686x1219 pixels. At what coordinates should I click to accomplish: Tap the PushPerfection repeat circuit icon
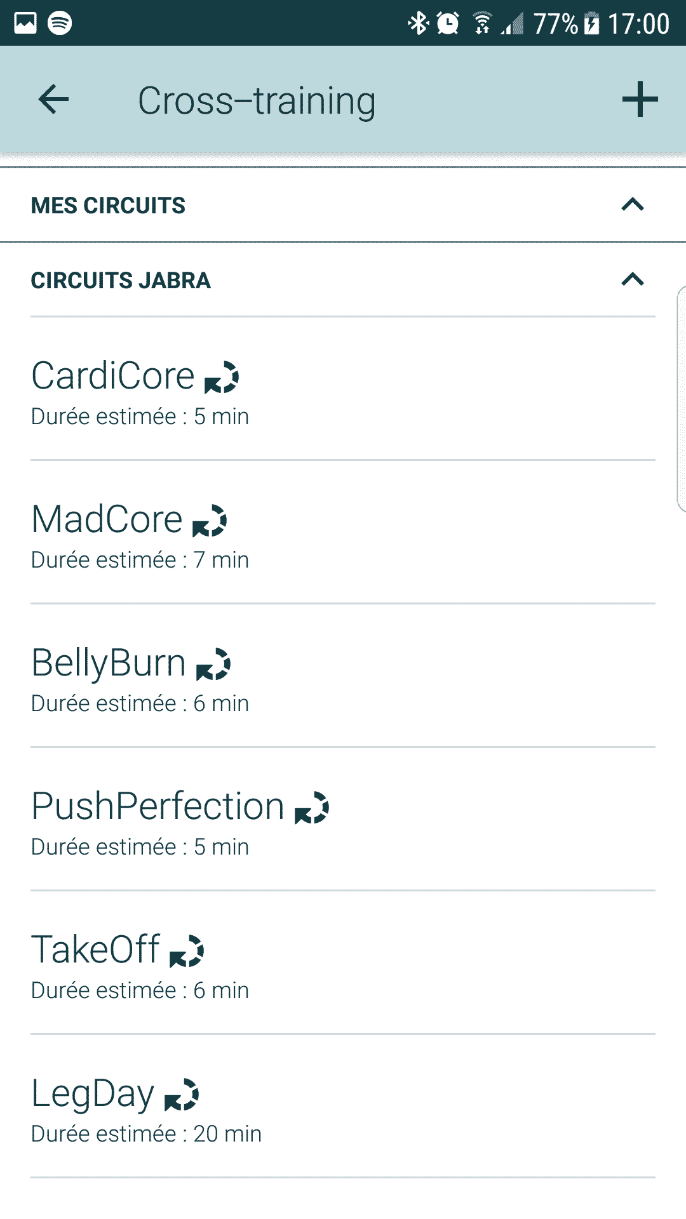click(311, 808)
